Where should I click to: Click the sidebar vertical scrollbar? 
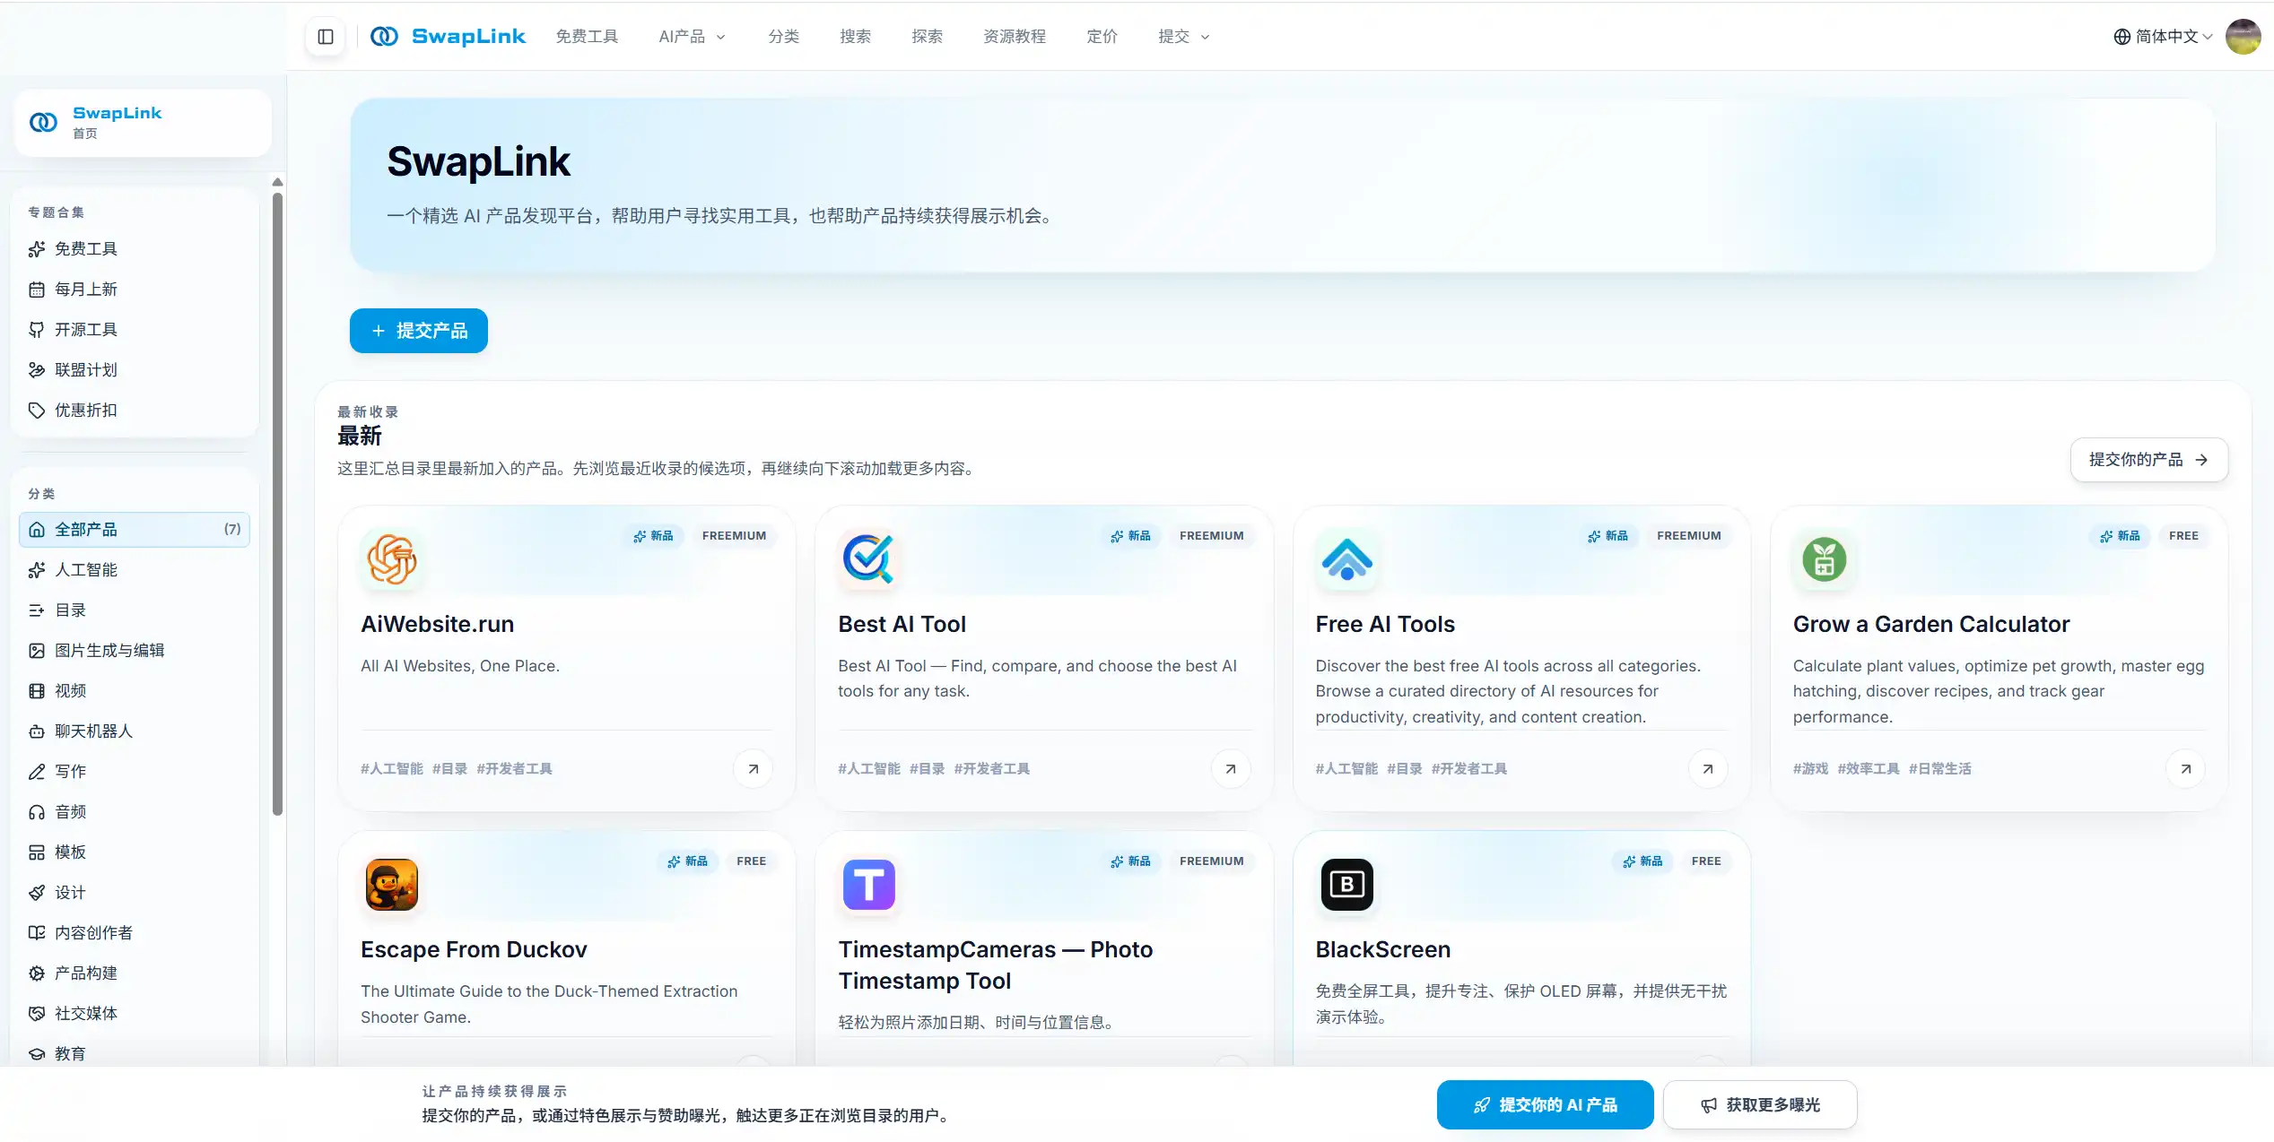pyautogui.click(x=277, y=502)
